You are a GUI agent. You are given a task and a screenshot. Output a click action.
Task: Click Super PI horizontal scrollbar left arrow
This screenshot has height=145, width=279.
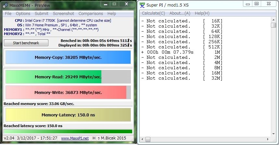coord(142,139)
